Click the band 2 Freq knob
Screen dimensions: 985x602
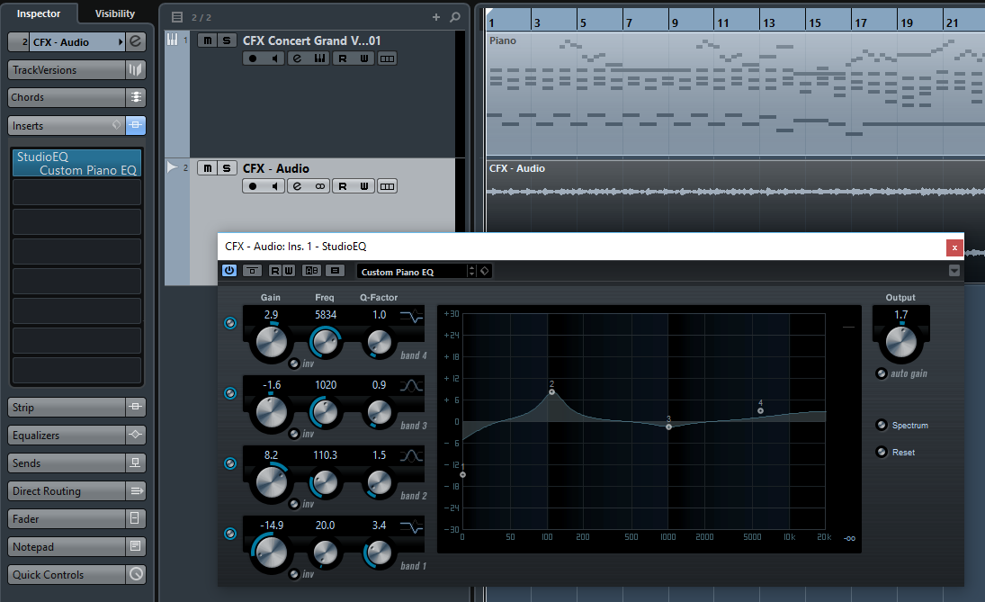click(x=325, y=482)
